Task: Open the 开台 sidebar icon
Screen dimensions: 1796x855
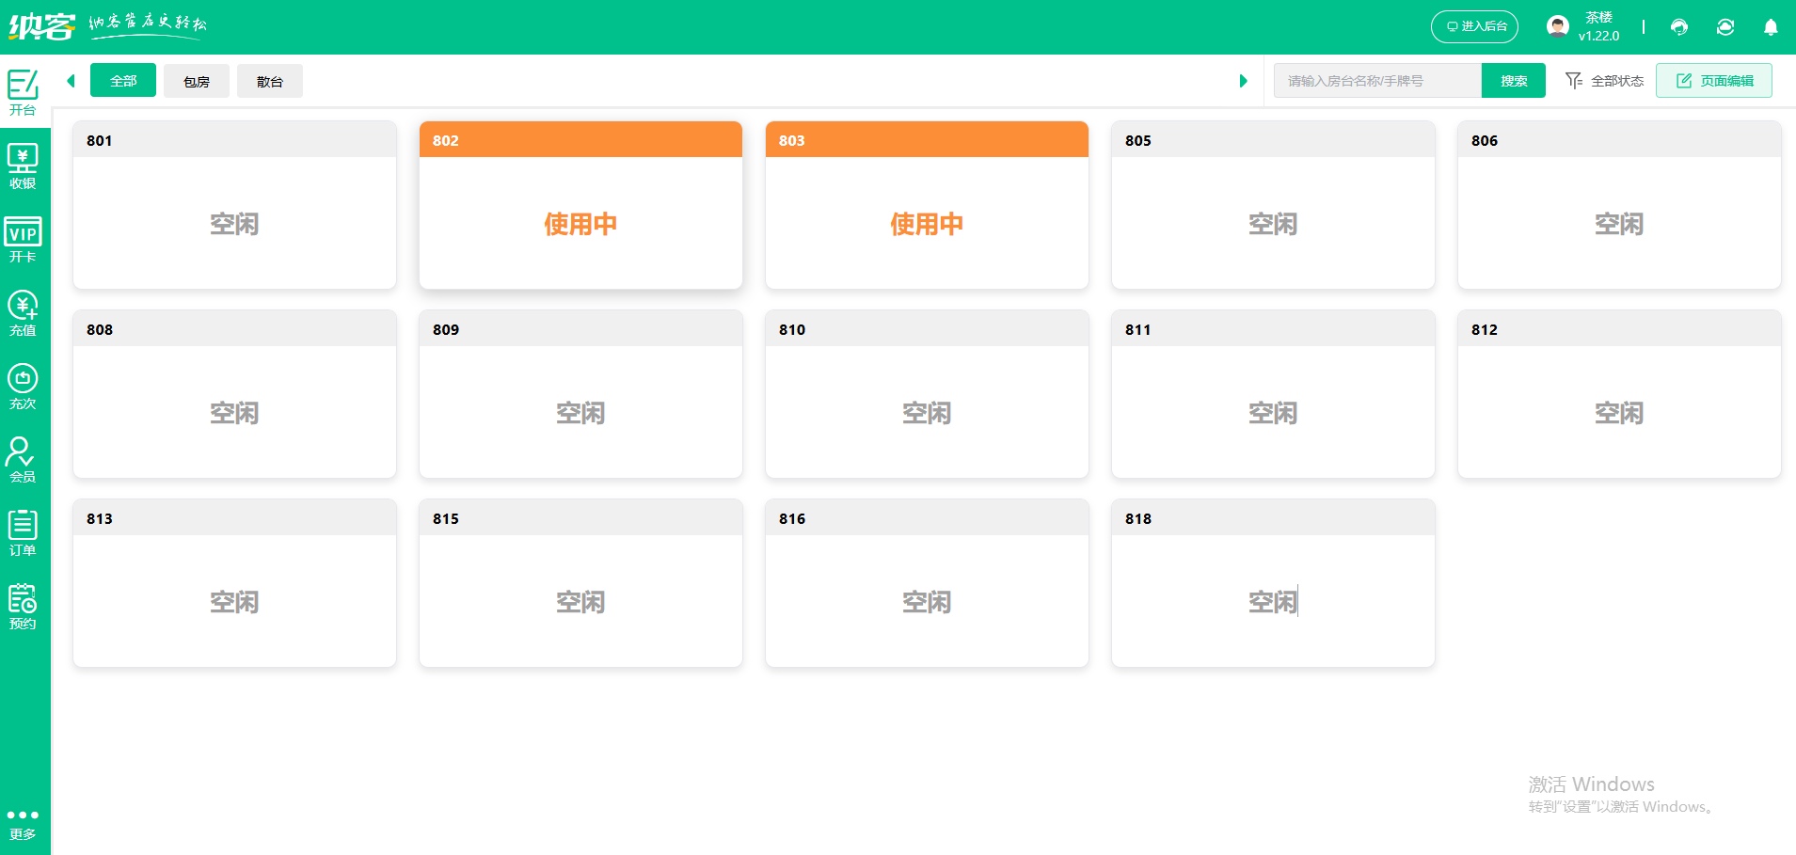Action: coord(23,91)
